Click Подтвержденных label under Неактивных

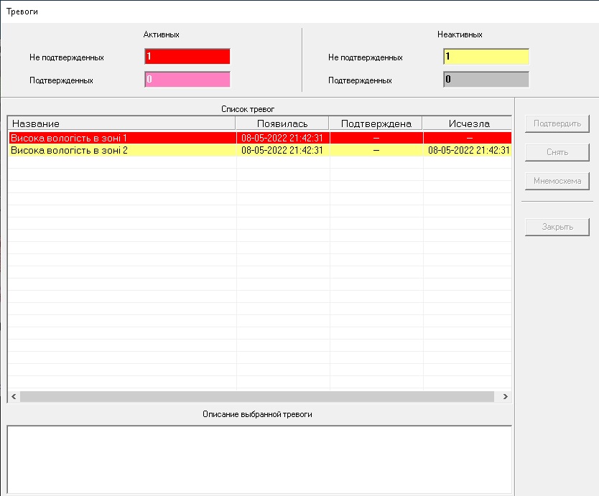coord(360,80)
